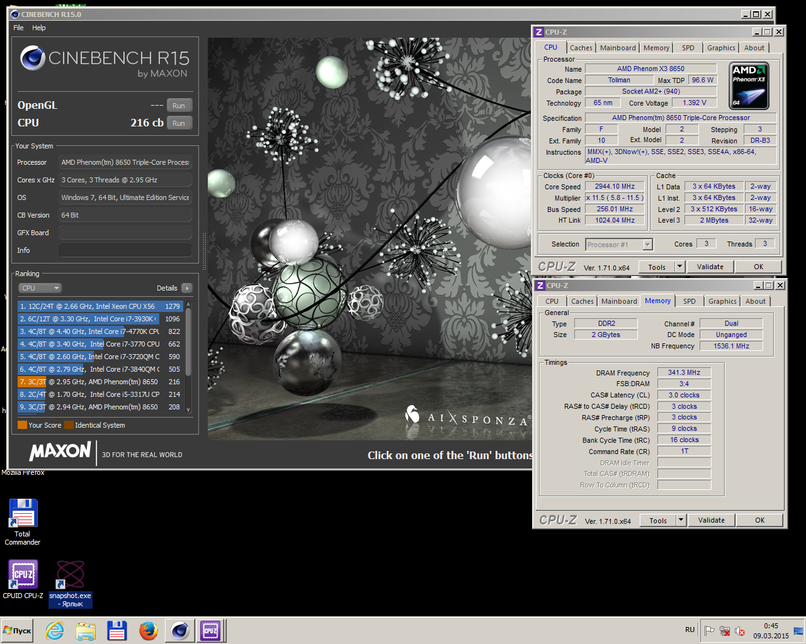Select highlighted ranking row 7 scoring 216
This screenshot has width=806, height=644.
[100, 382]
